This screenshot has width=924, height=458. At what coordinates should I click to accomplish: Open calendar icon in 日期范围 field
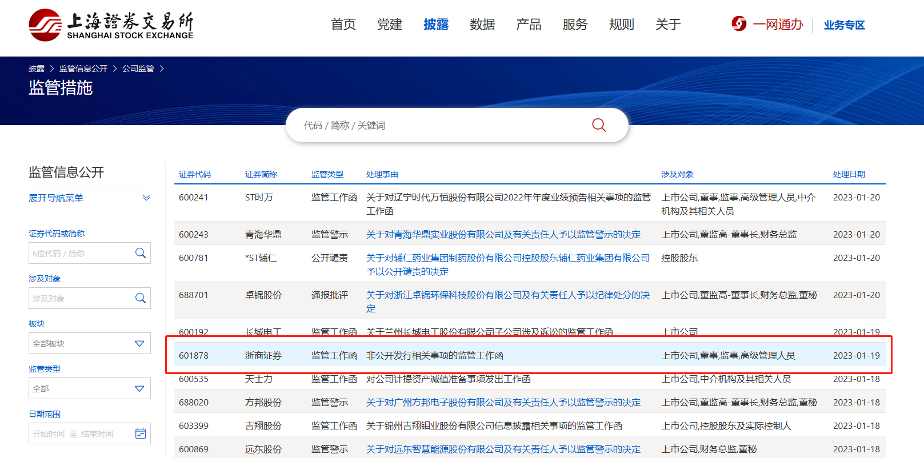click(x=141, y=433)
